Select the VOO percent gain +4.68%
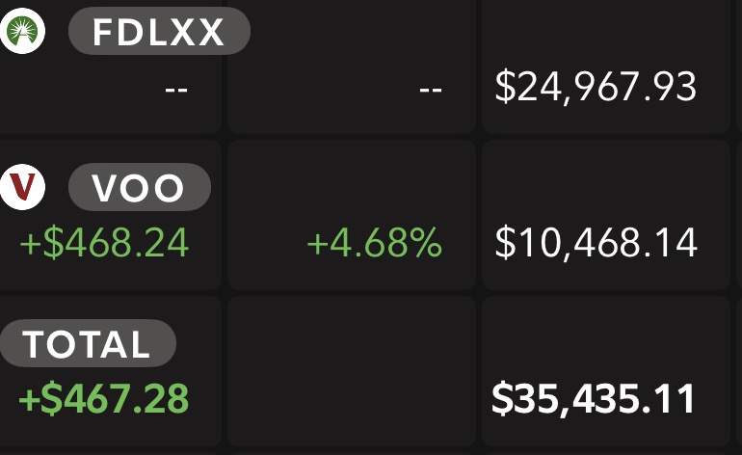The image size is (742, 455). click(374, 243)
